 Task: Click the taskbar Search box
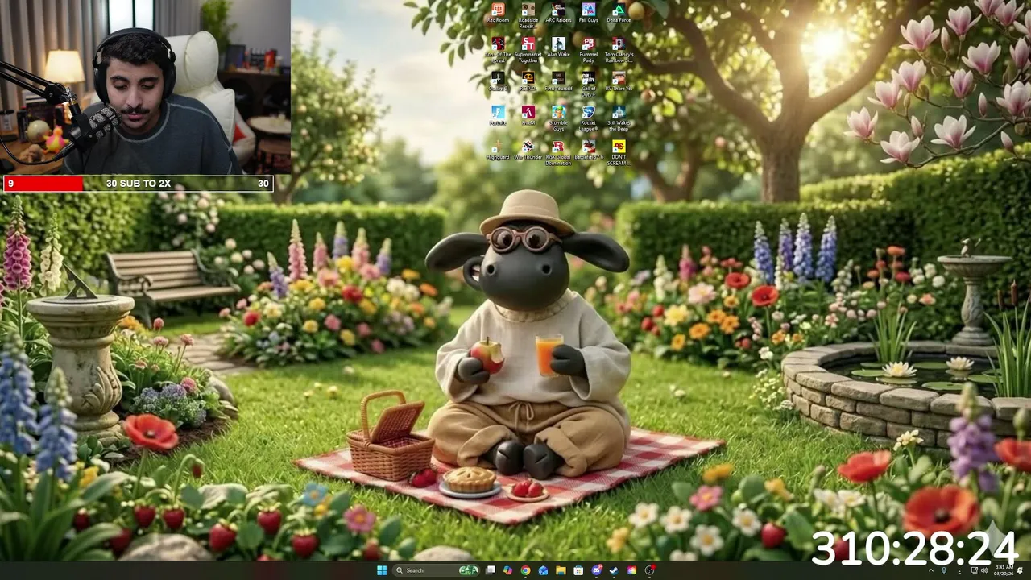pos(437,570)
